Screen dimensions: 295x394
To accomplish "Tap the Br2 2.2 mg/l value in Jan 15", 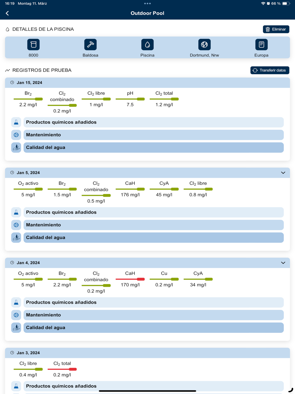I will pos(28,105).
